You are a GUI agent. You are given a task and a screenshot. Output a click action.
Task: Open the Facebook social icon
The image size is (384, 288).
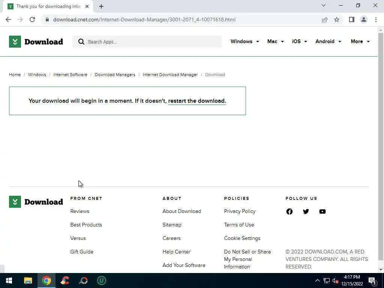coord(289,211)
